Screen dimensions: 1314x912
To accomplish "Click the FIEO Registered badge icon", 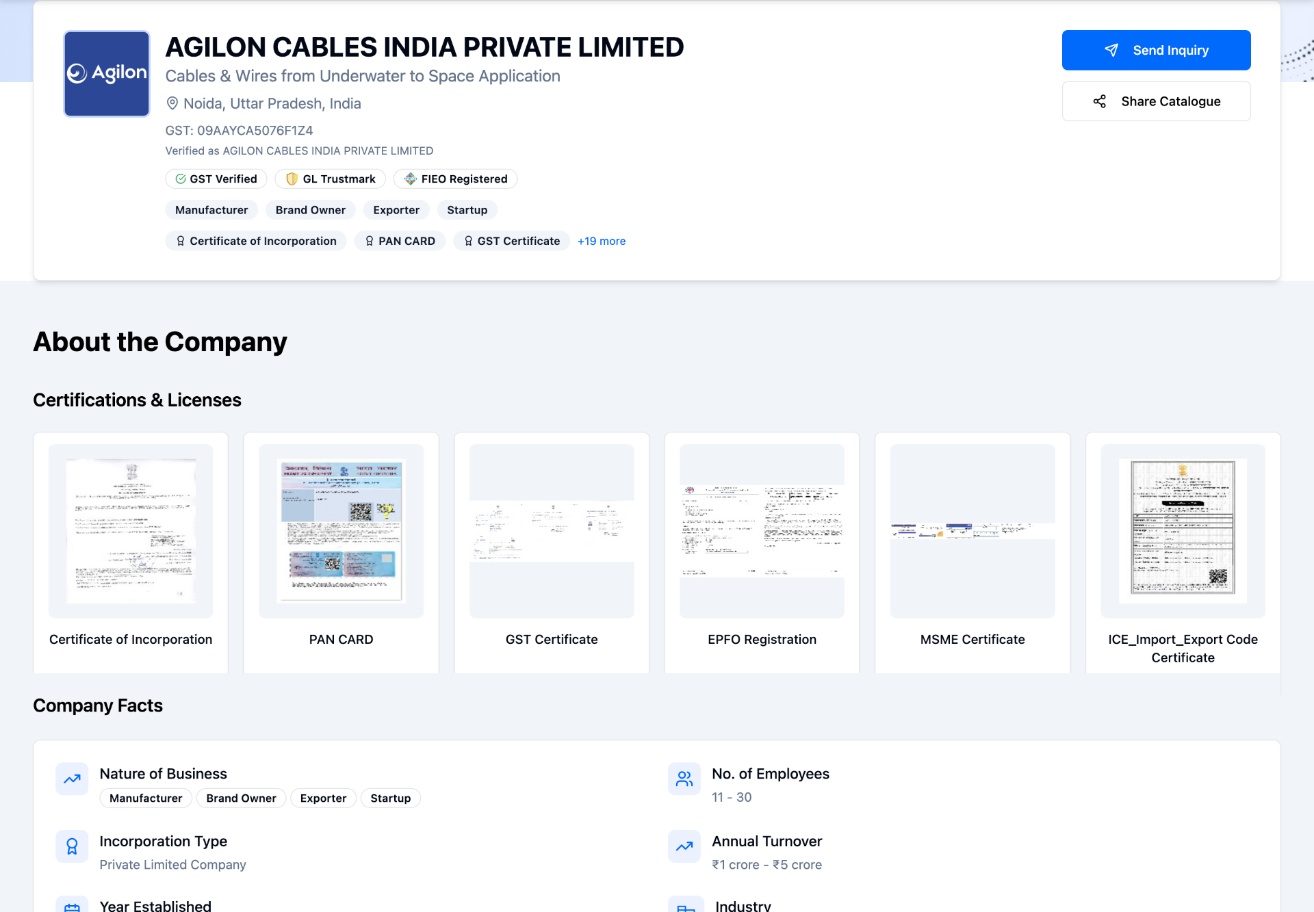I will tap(411, 179).
